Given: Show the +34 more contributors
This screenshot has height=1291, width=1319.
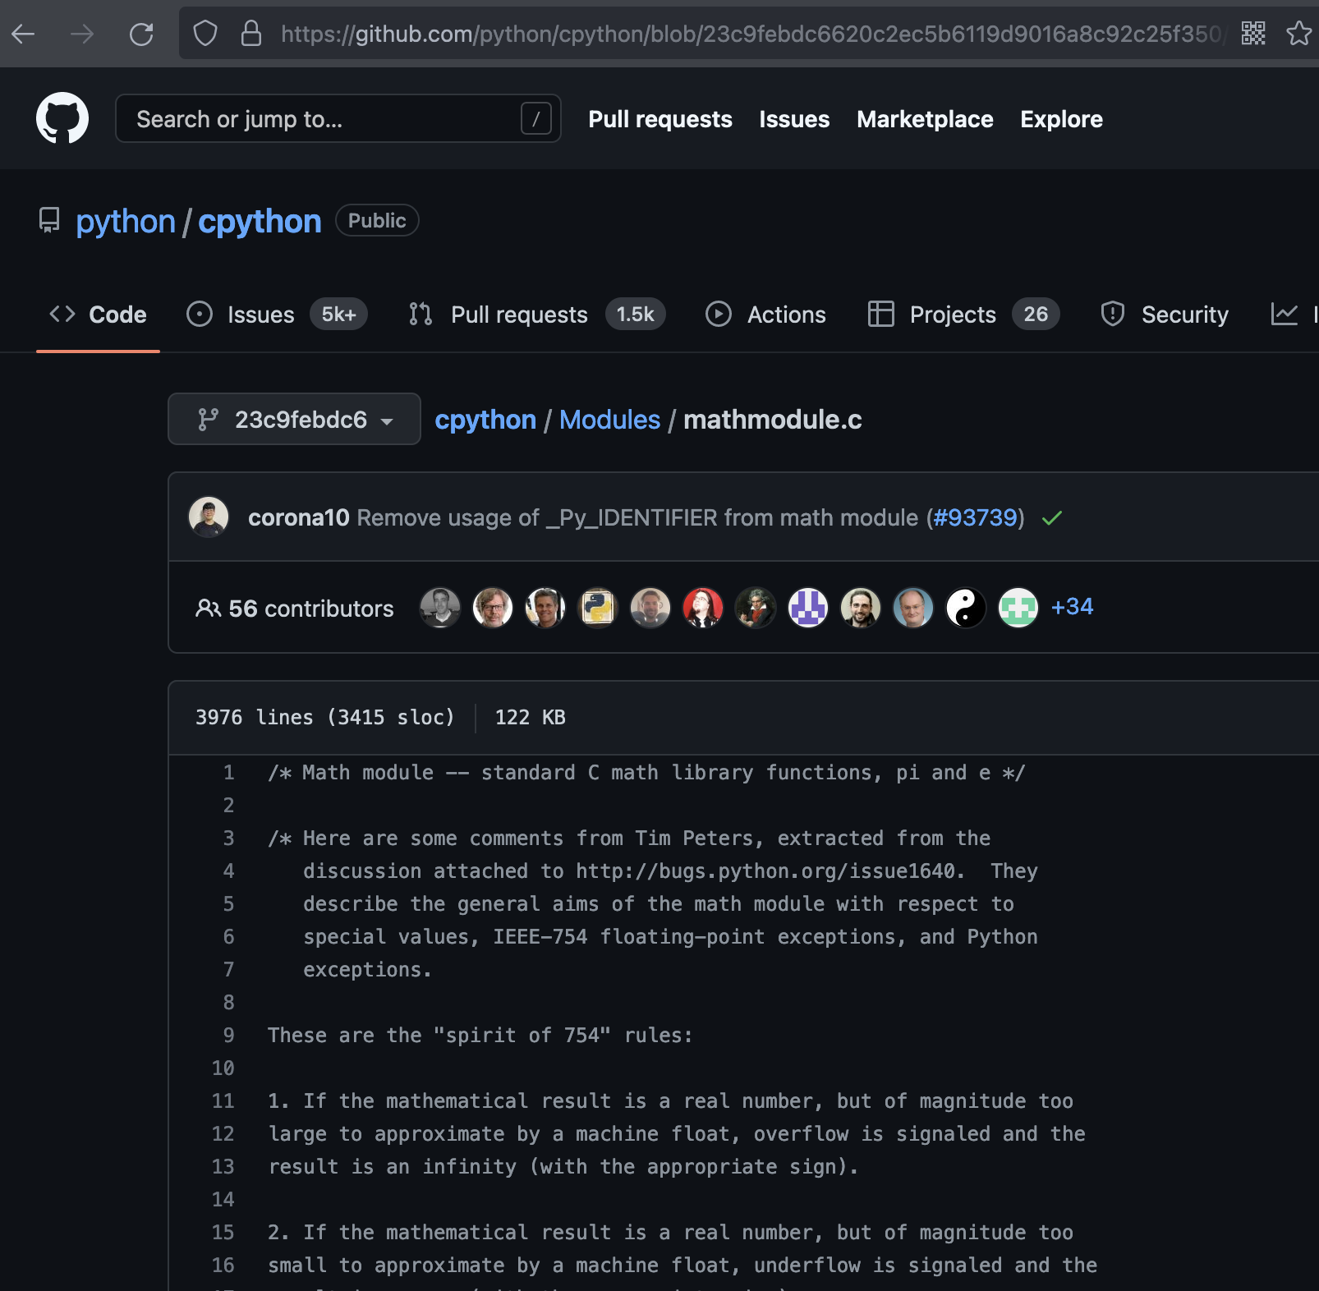Looking at the screenshot, I should coord(1072,607).
